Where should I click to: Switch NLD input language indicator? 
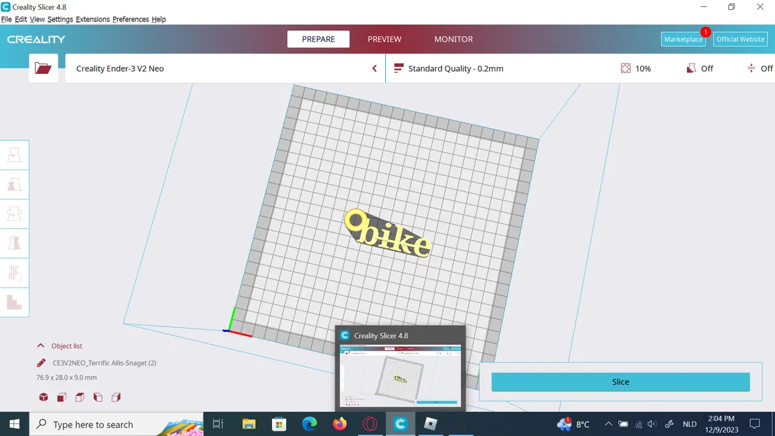coord(689,424)
